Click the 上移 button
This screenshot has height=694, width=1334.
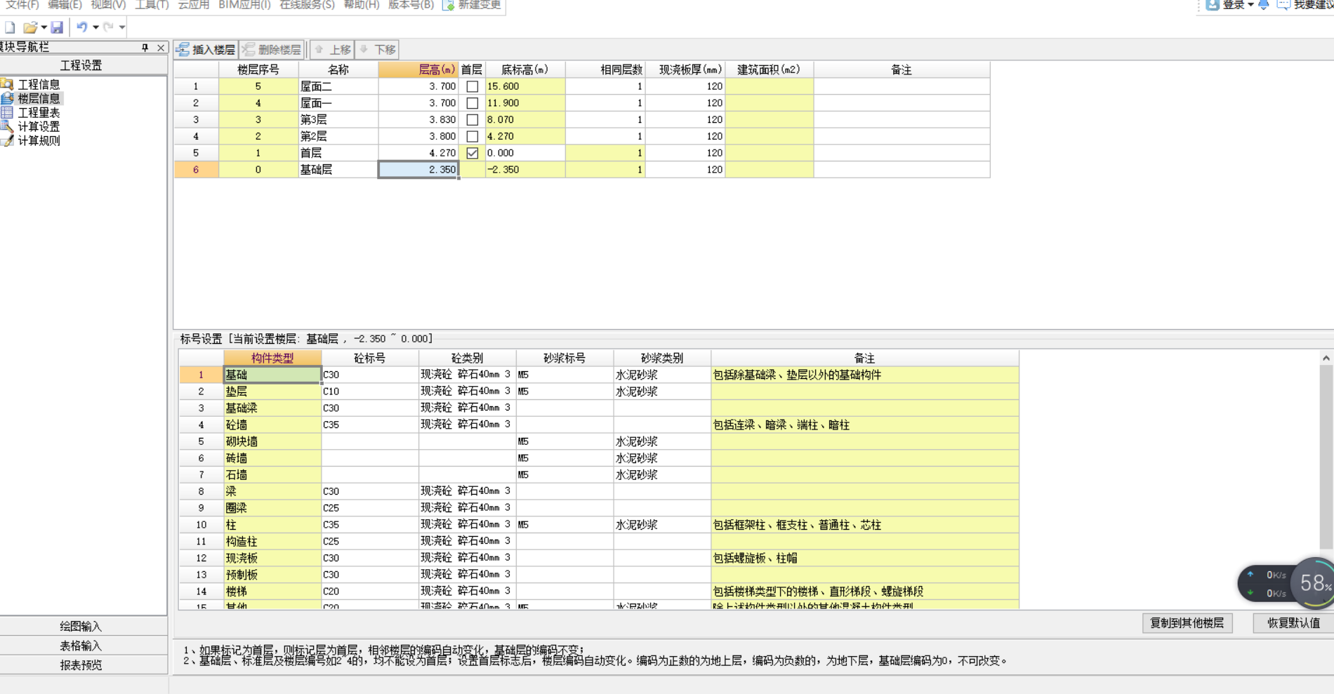[x=333, y=50]
